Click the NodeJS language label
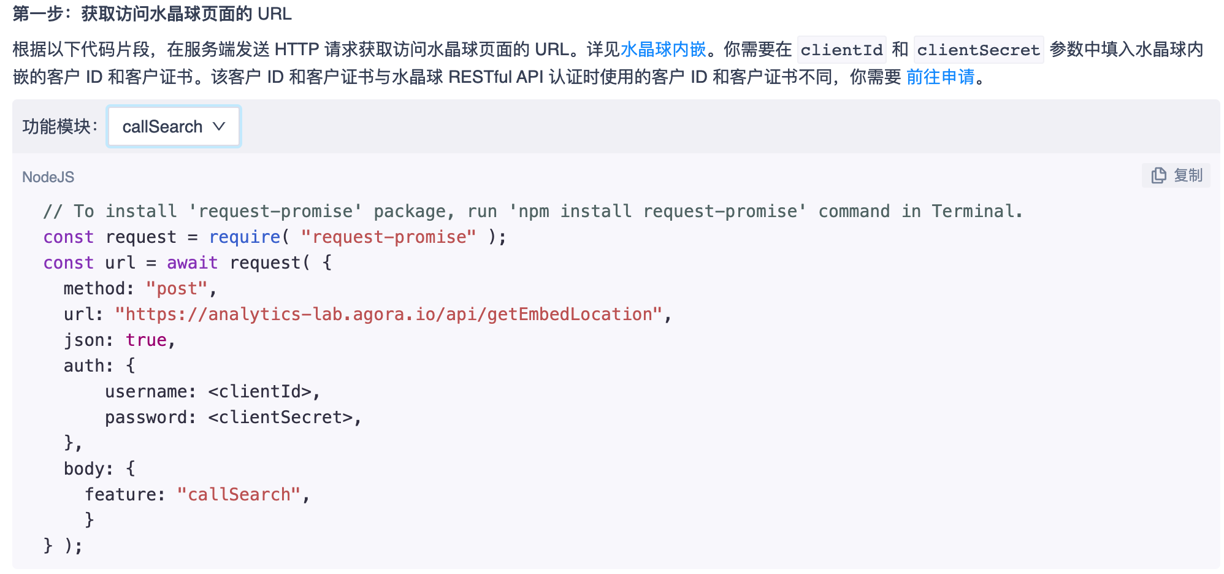 tap(48, 177)
